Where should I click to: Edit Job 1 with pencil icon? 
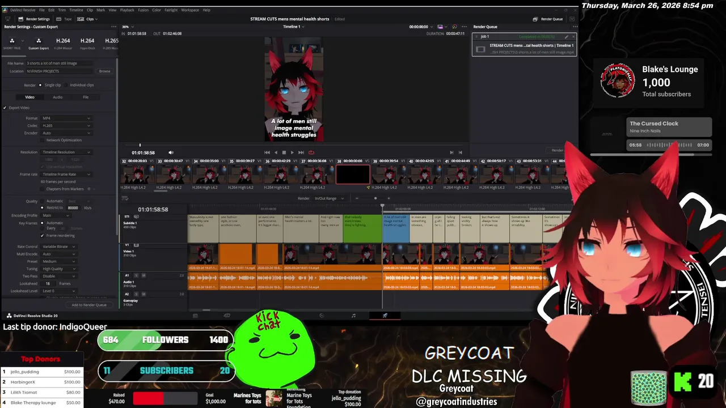click(x=566, y=37)
